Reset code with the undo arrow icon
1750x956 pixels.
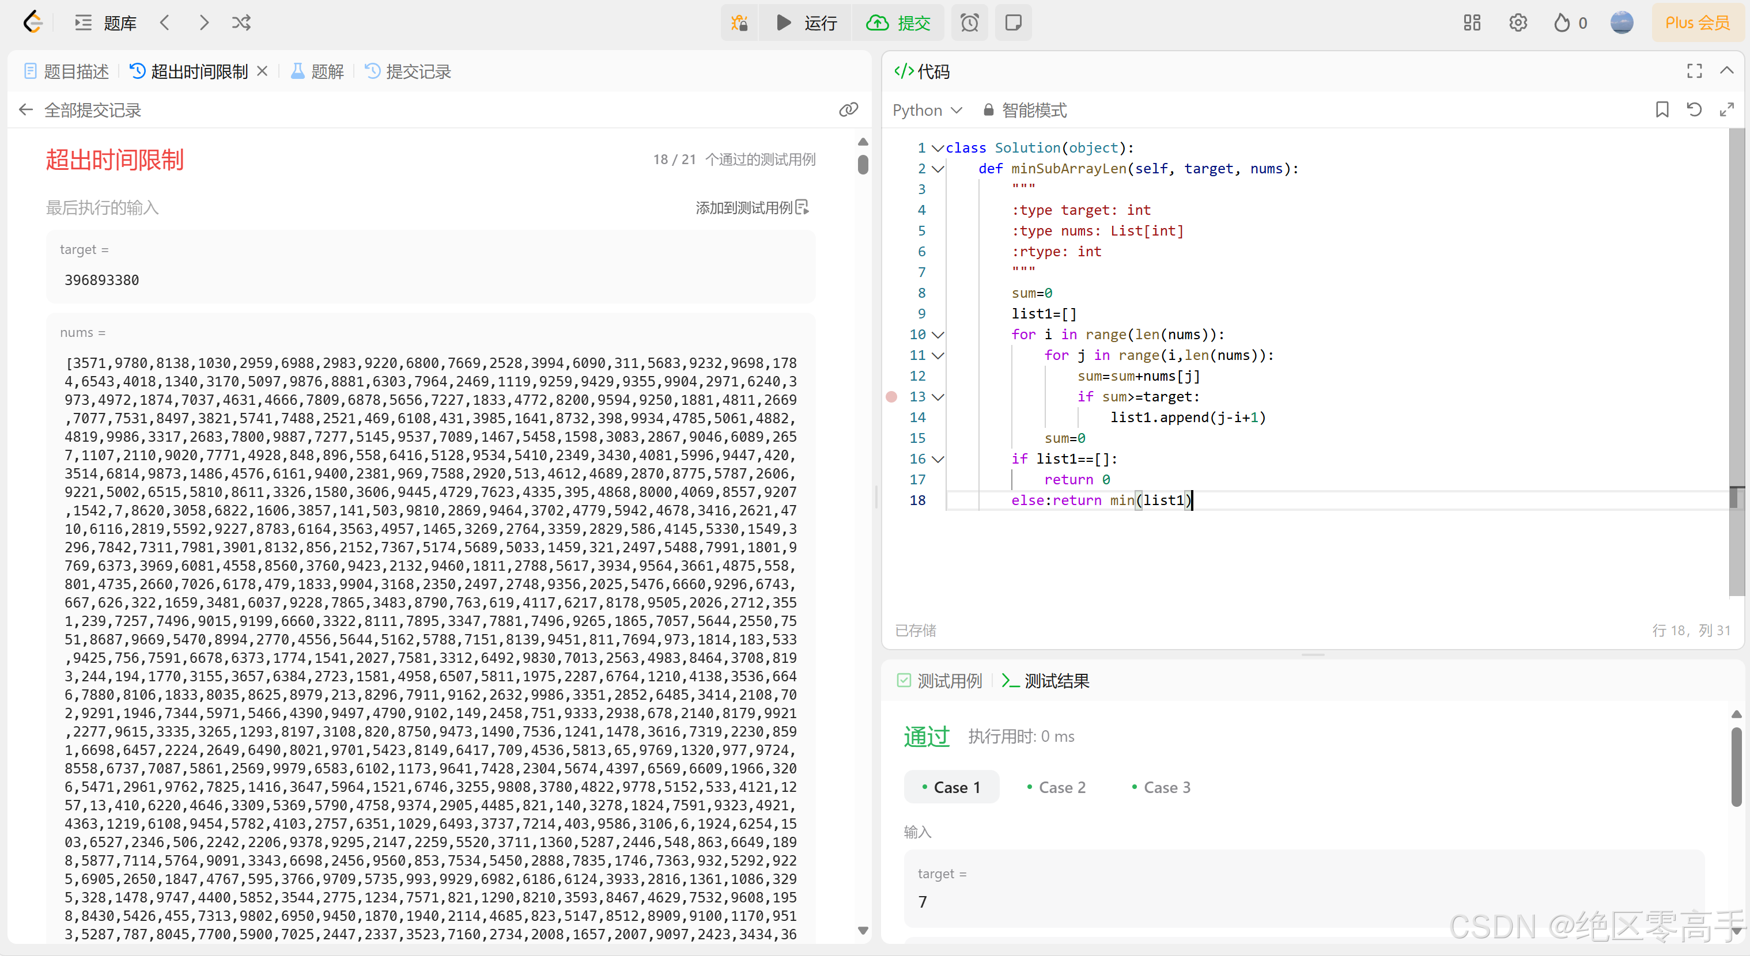1694,110
